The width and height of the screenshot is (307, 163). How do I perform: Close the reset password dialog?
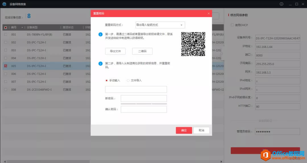209,14
